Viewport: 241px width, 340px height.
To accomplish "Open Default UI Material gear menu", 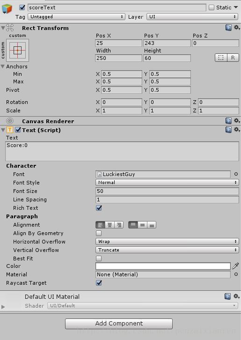I will coord(237,296).
